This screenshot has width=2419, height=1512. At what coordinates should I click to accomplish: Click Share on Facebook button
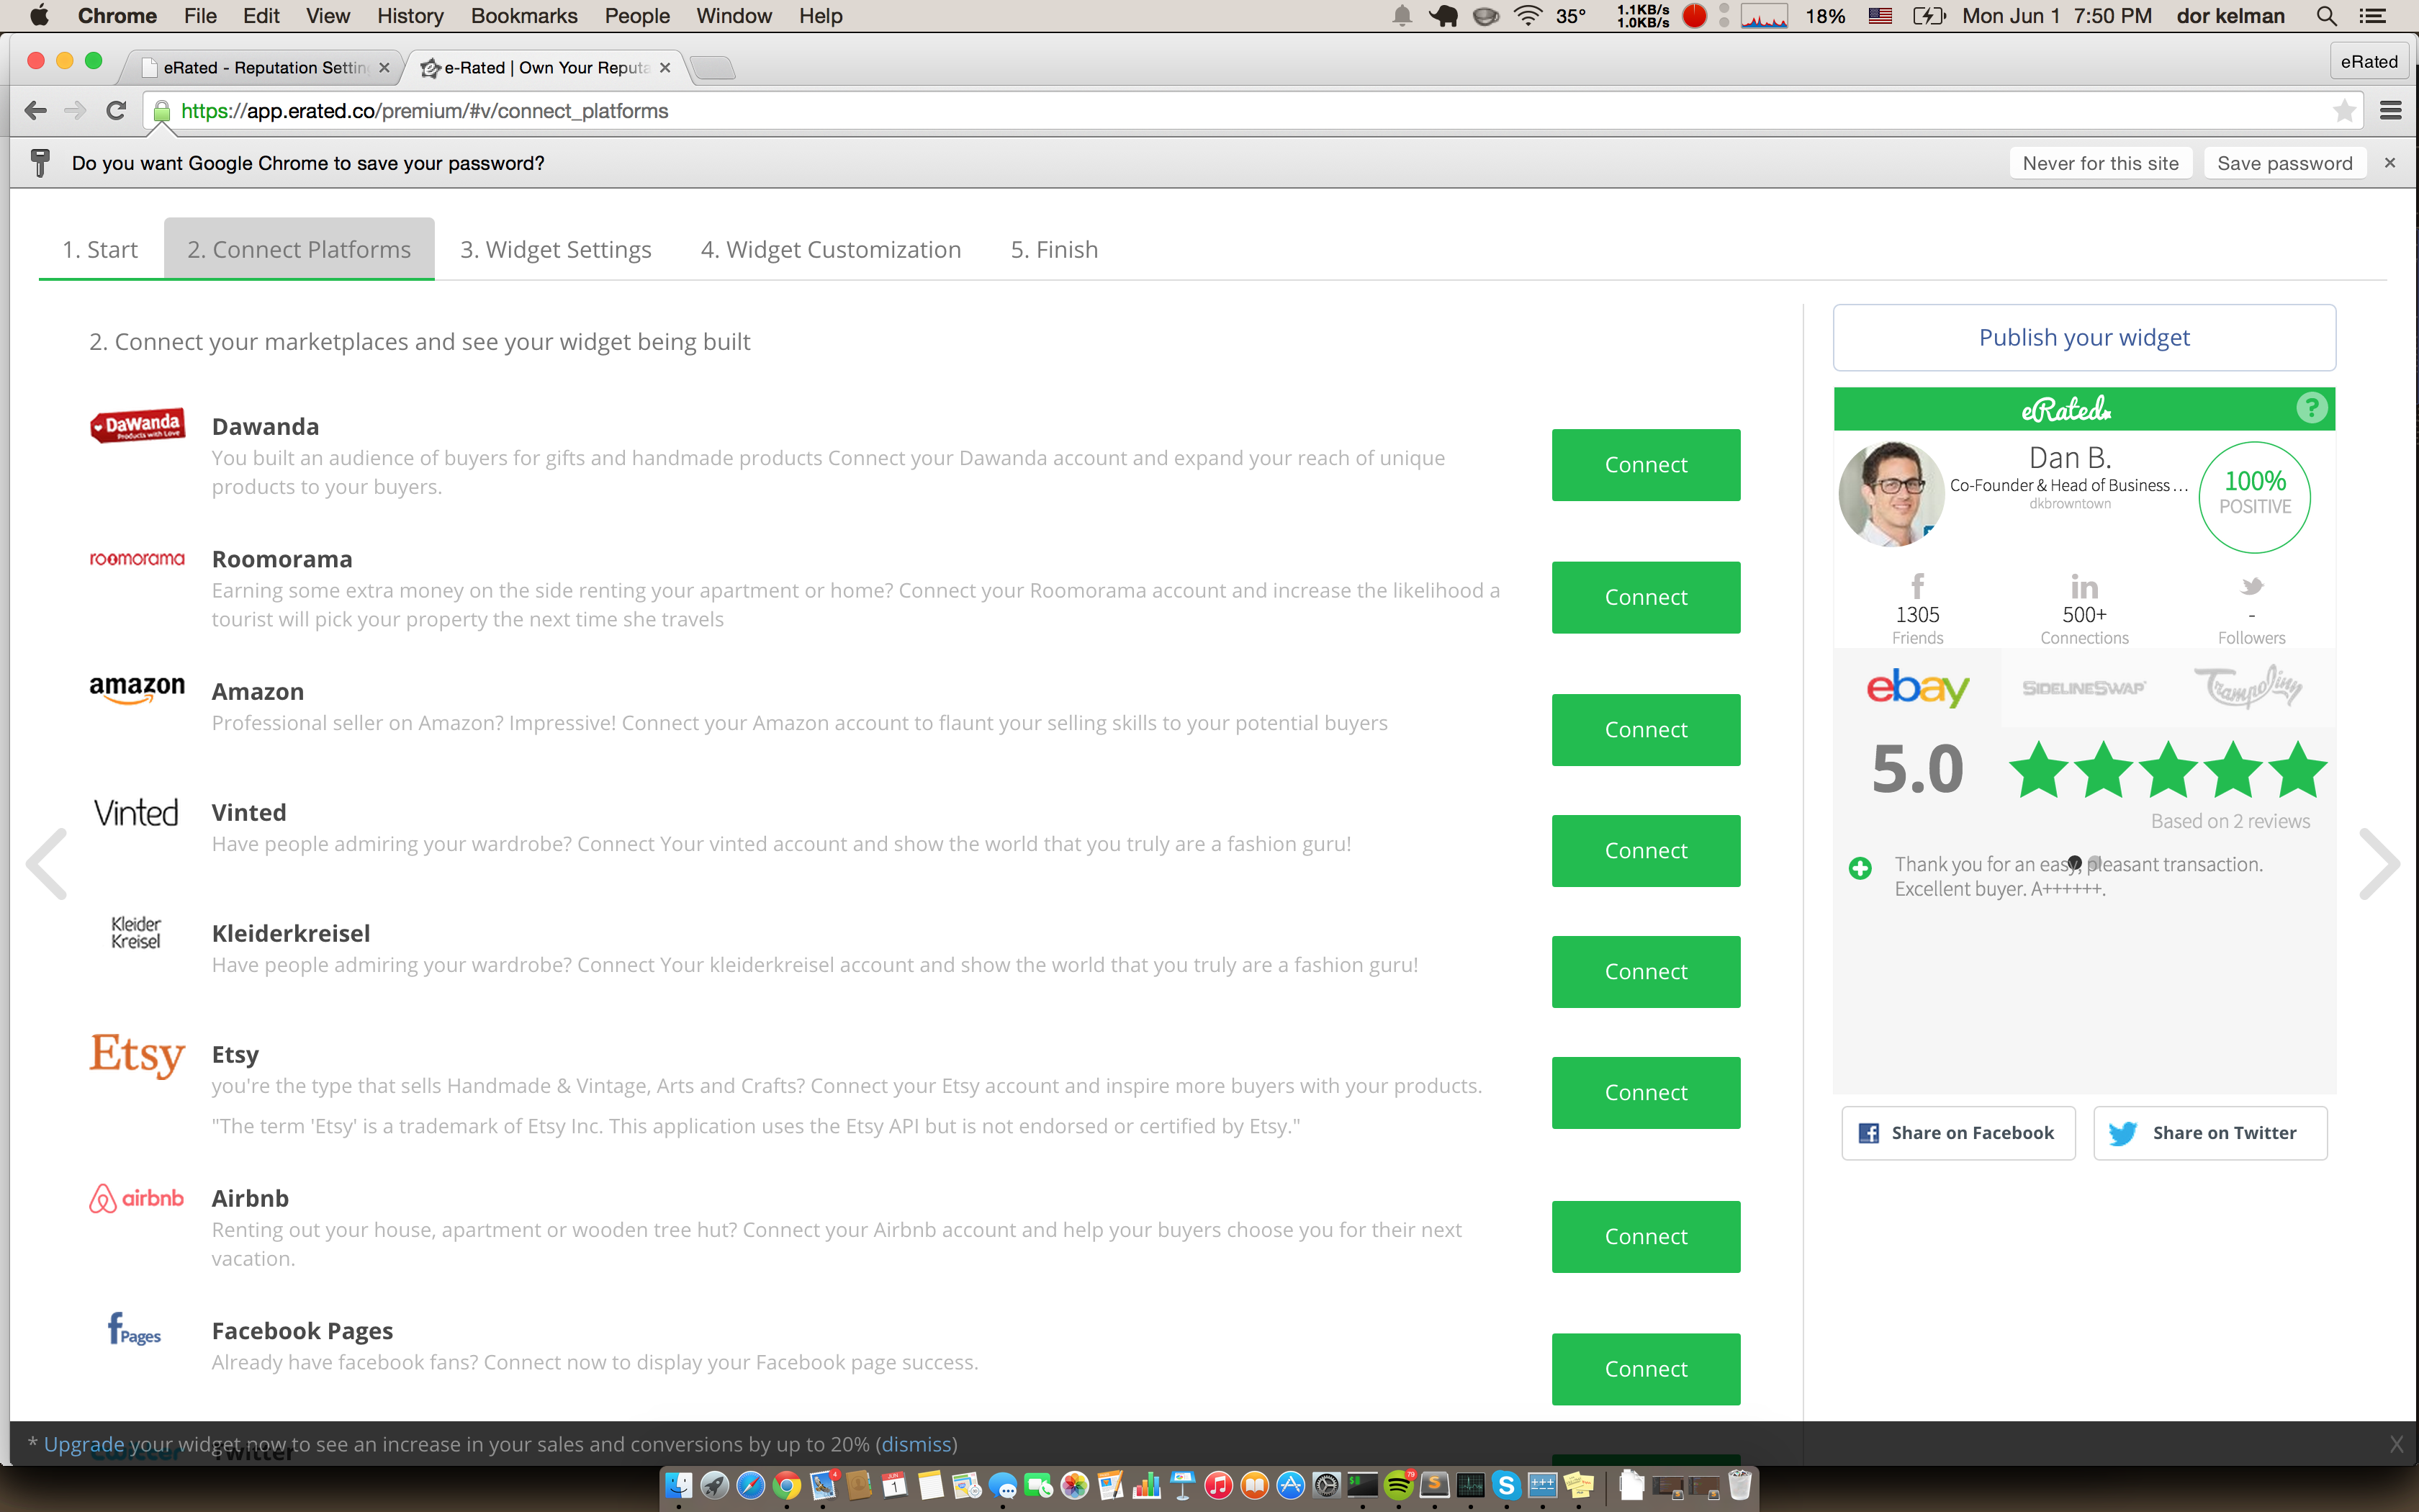click(1958, 1133)
